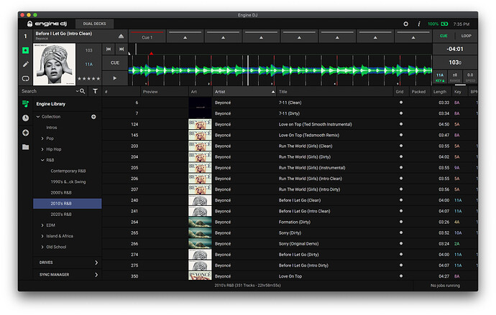
Task: Sort by the Packed column header
Action: click(x=418, y=92)
